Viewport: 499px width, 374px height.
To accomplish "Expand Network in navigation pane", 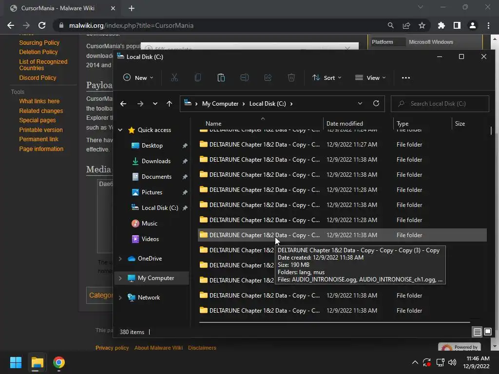I will pyautogui.click(x=120, y=298).
